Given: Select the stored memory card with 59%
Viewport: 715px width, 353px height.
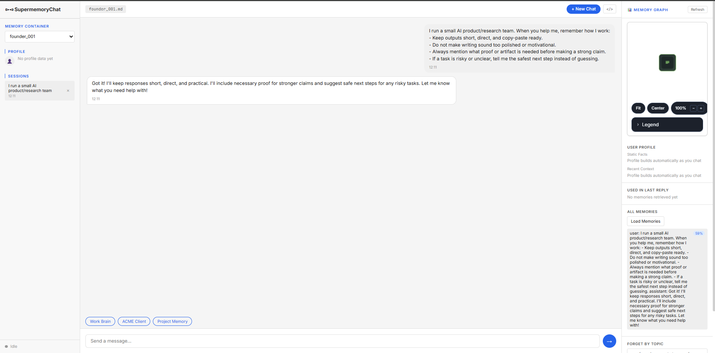Looking at the screenshot, I should pyautogui.click(x=667, y=279).
